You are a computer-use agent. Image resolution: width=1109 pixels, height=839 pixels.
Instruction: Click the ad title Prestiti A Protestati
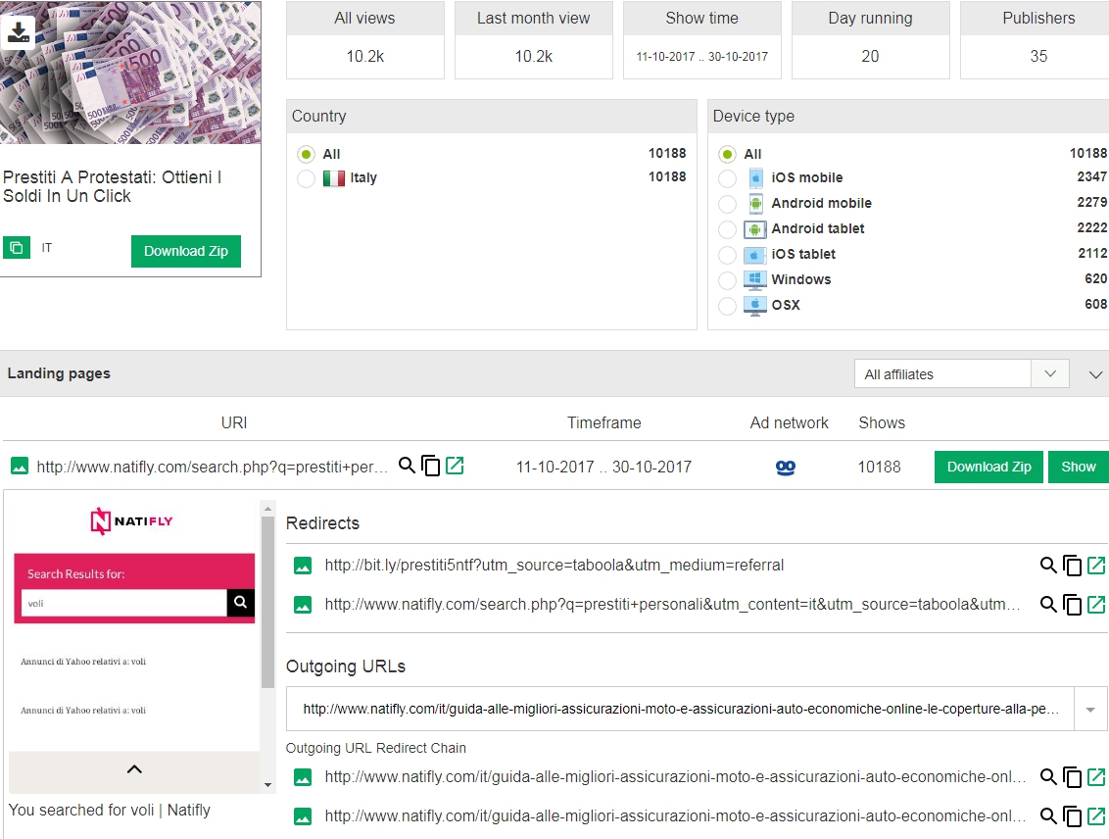click(x=112, y=187)
